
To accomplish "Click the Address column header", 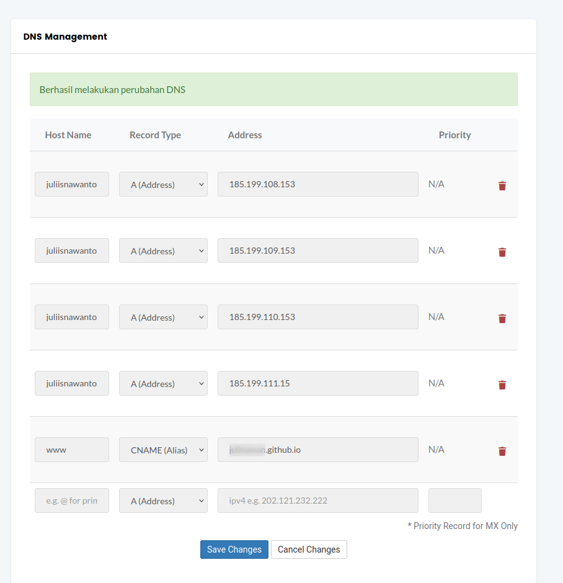I will pos(245,135).
